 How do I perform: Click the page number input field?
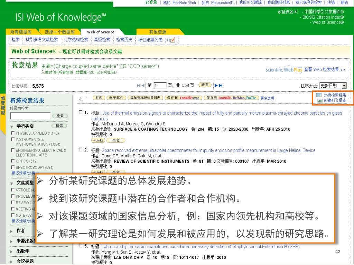point(160,86)
